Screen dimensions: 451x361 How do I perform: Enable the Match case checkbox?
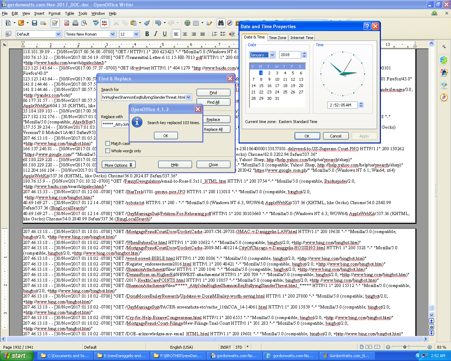click(108, 143)
